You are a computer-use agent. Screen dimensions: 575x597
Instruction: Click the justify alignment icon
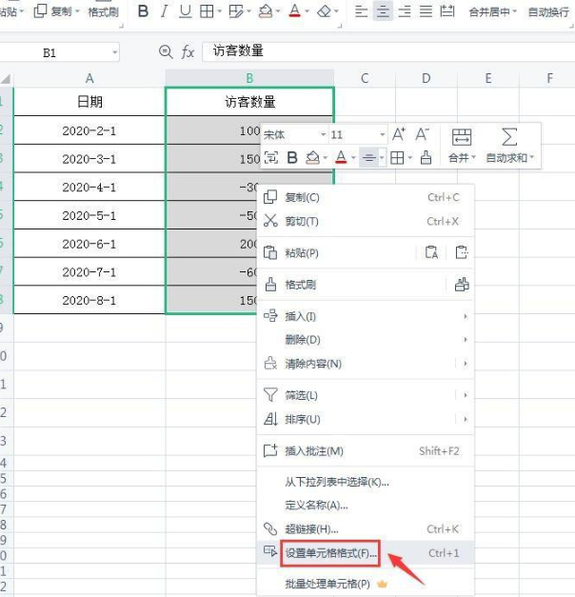pos(426,11)
